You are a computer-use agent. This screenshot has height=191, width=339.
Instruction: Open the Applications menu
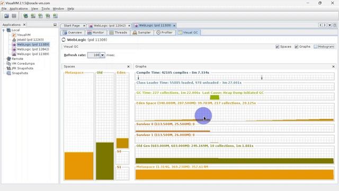coord(19,8)
